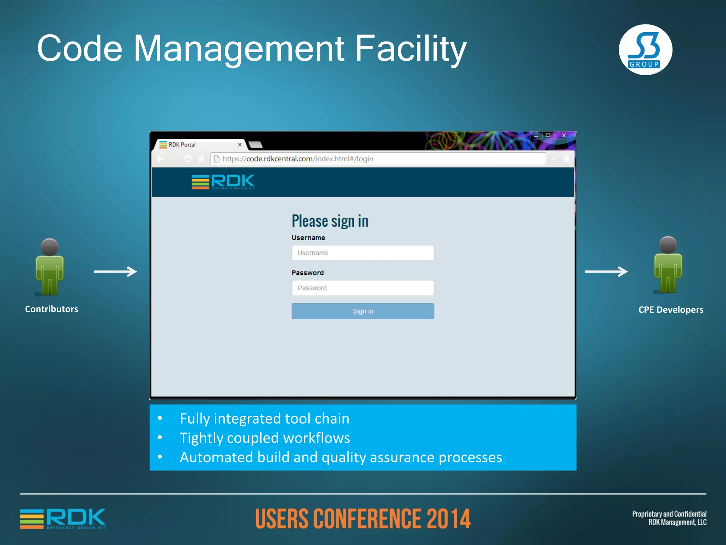Maximize the browser window
726x545 pixels.
point(548,135)
